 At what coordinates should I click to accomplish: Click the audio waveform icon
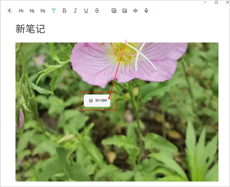[135, 11]
